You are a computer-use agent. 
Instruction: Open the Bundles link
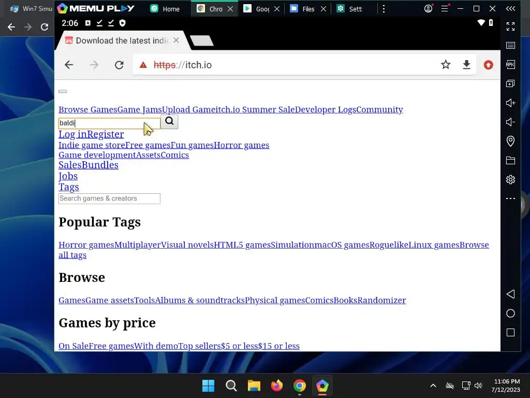click(100, 165)
